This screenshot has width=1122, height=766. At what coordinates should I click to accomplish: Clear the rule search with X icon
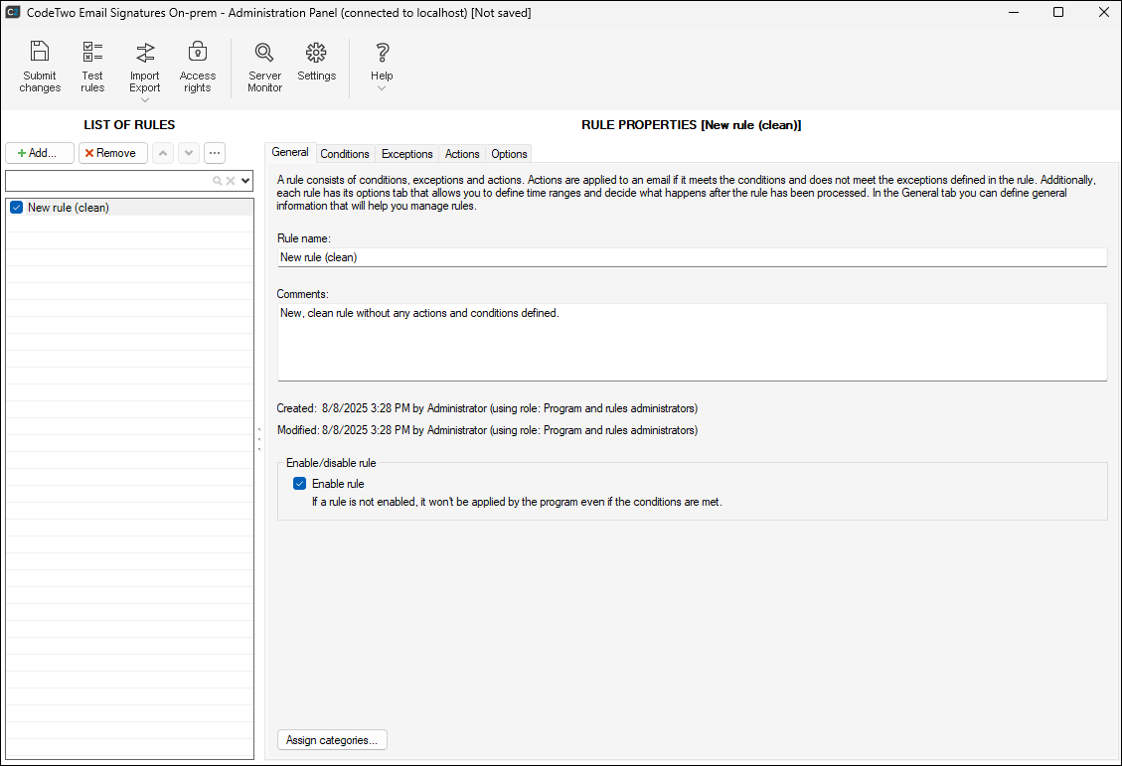(x=231, y=181)
